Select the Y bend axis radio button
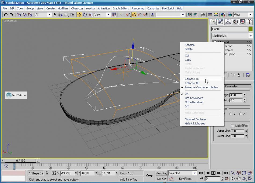 (x=231, y=114)
